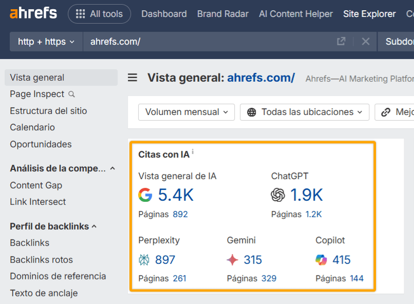Click the hamburger icon beside Vista general heading
Image resolution: width=414 pixels, height=304 pixels.
pos(133,78)
